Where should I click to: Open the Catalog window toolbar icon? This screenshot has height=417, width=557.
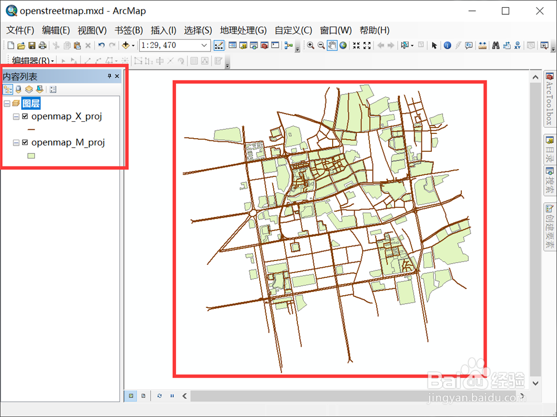click(x=243, y=45)
